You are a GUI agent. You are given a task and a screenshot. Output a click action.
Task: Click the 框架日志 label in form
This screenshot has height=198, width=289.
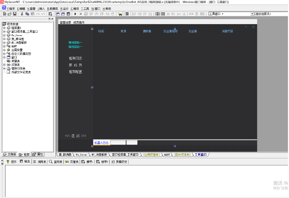[75, 58]
